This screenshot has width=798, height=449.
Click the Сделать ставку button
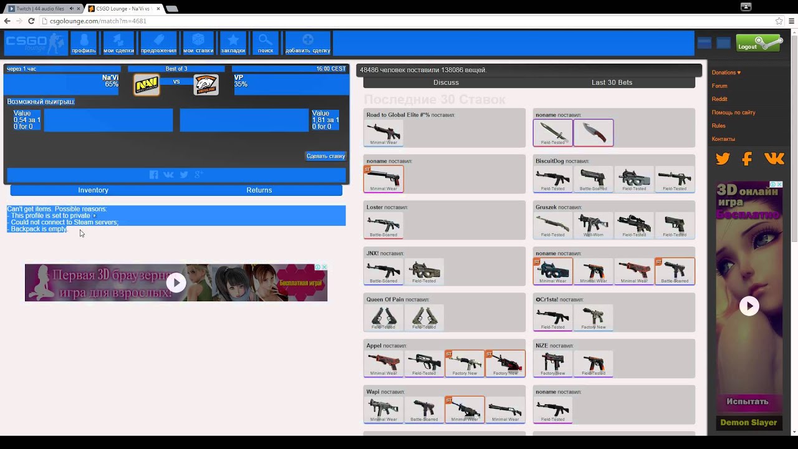point(325,156)
